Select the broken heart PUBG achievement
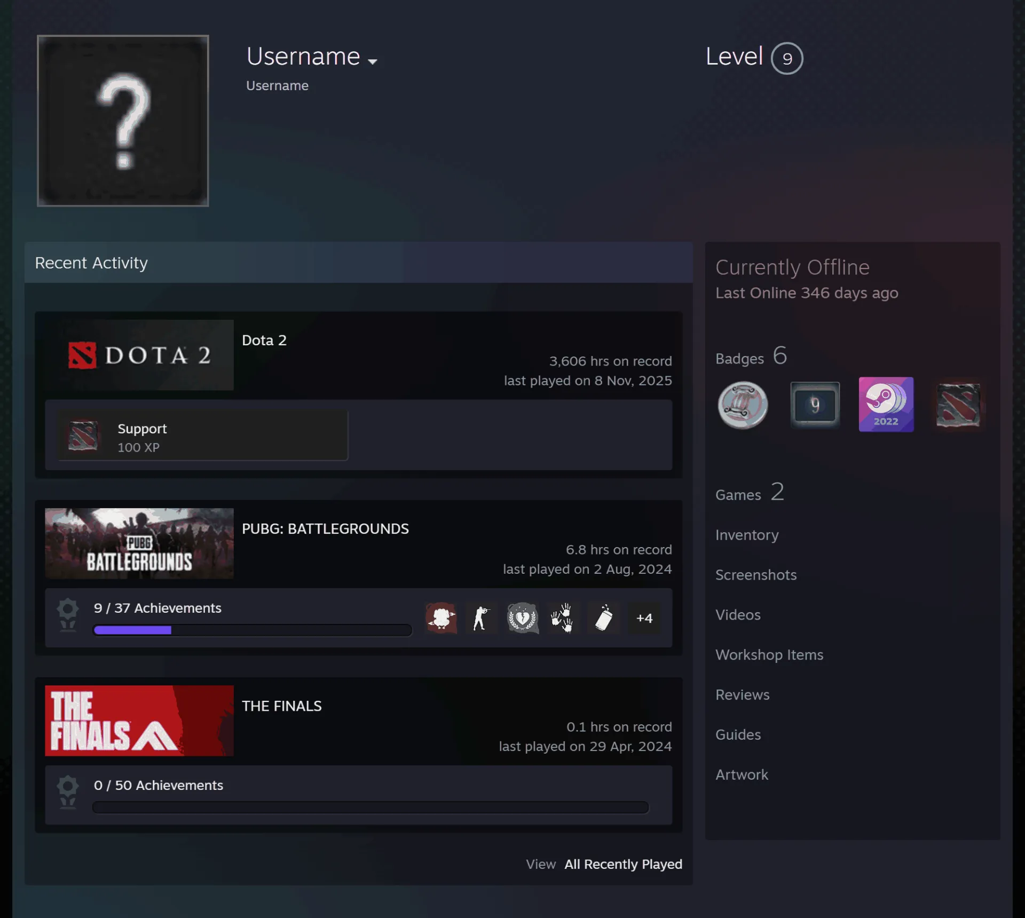This screenshot has width=1025, height=918. [x=522, y=618]
